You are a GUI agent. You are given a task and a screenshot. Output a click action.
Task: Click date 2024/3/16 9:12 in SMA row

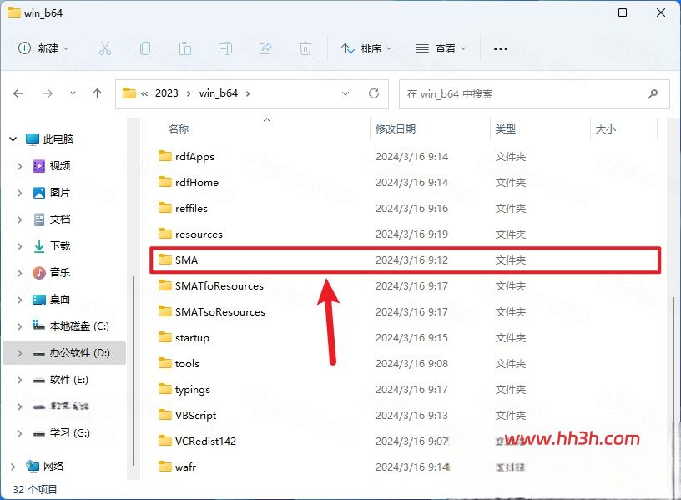coord(411,260)
